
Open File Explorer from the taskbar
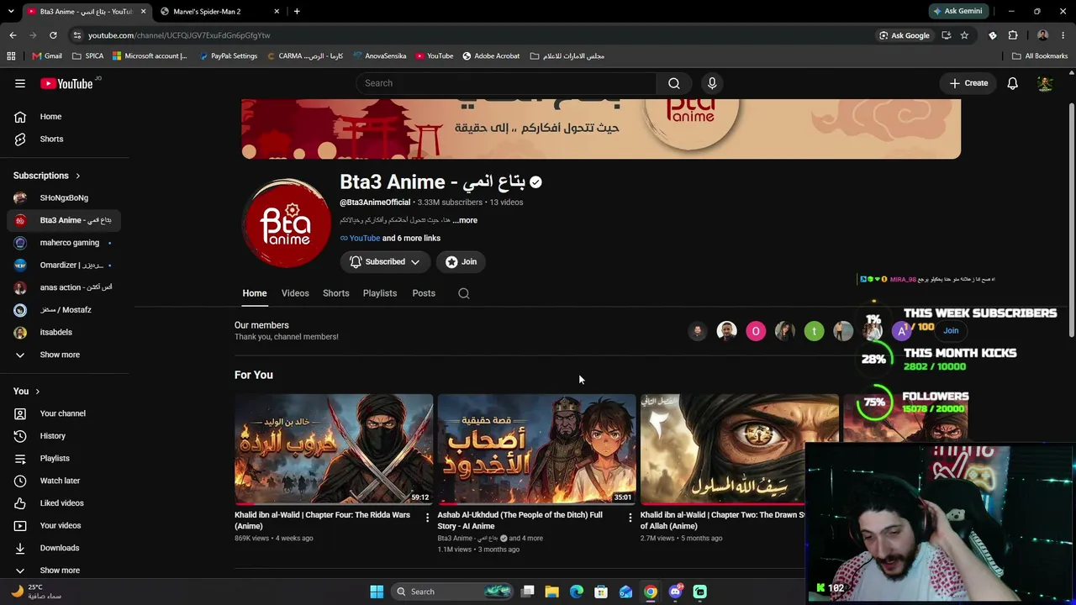click(552, 592)
